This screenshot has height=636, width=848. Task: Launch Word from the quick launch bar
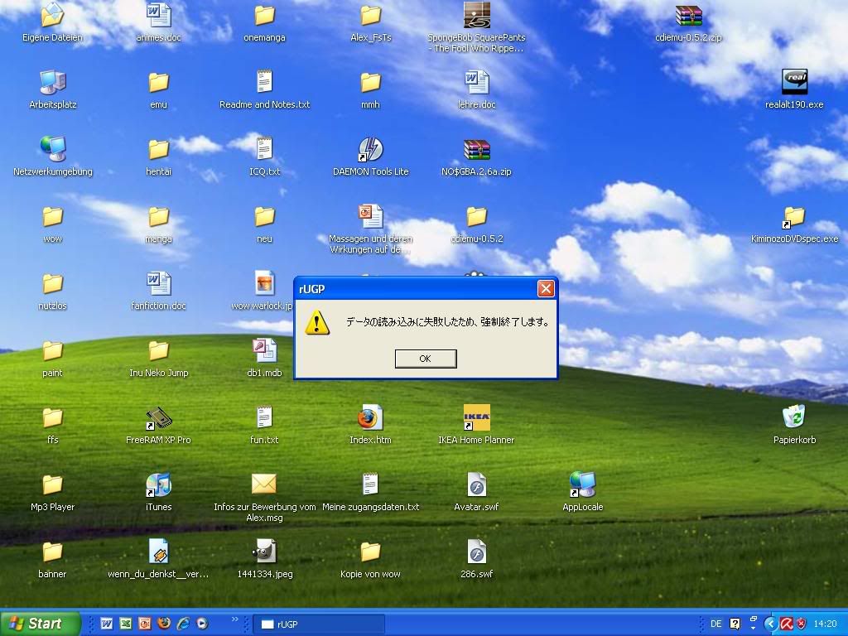pyautogui.click(x=107, y=624)
